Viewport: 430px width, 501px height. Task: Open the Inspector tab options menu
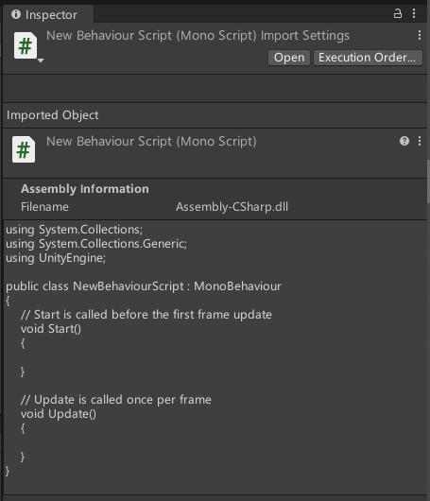(x=414, y=13)
